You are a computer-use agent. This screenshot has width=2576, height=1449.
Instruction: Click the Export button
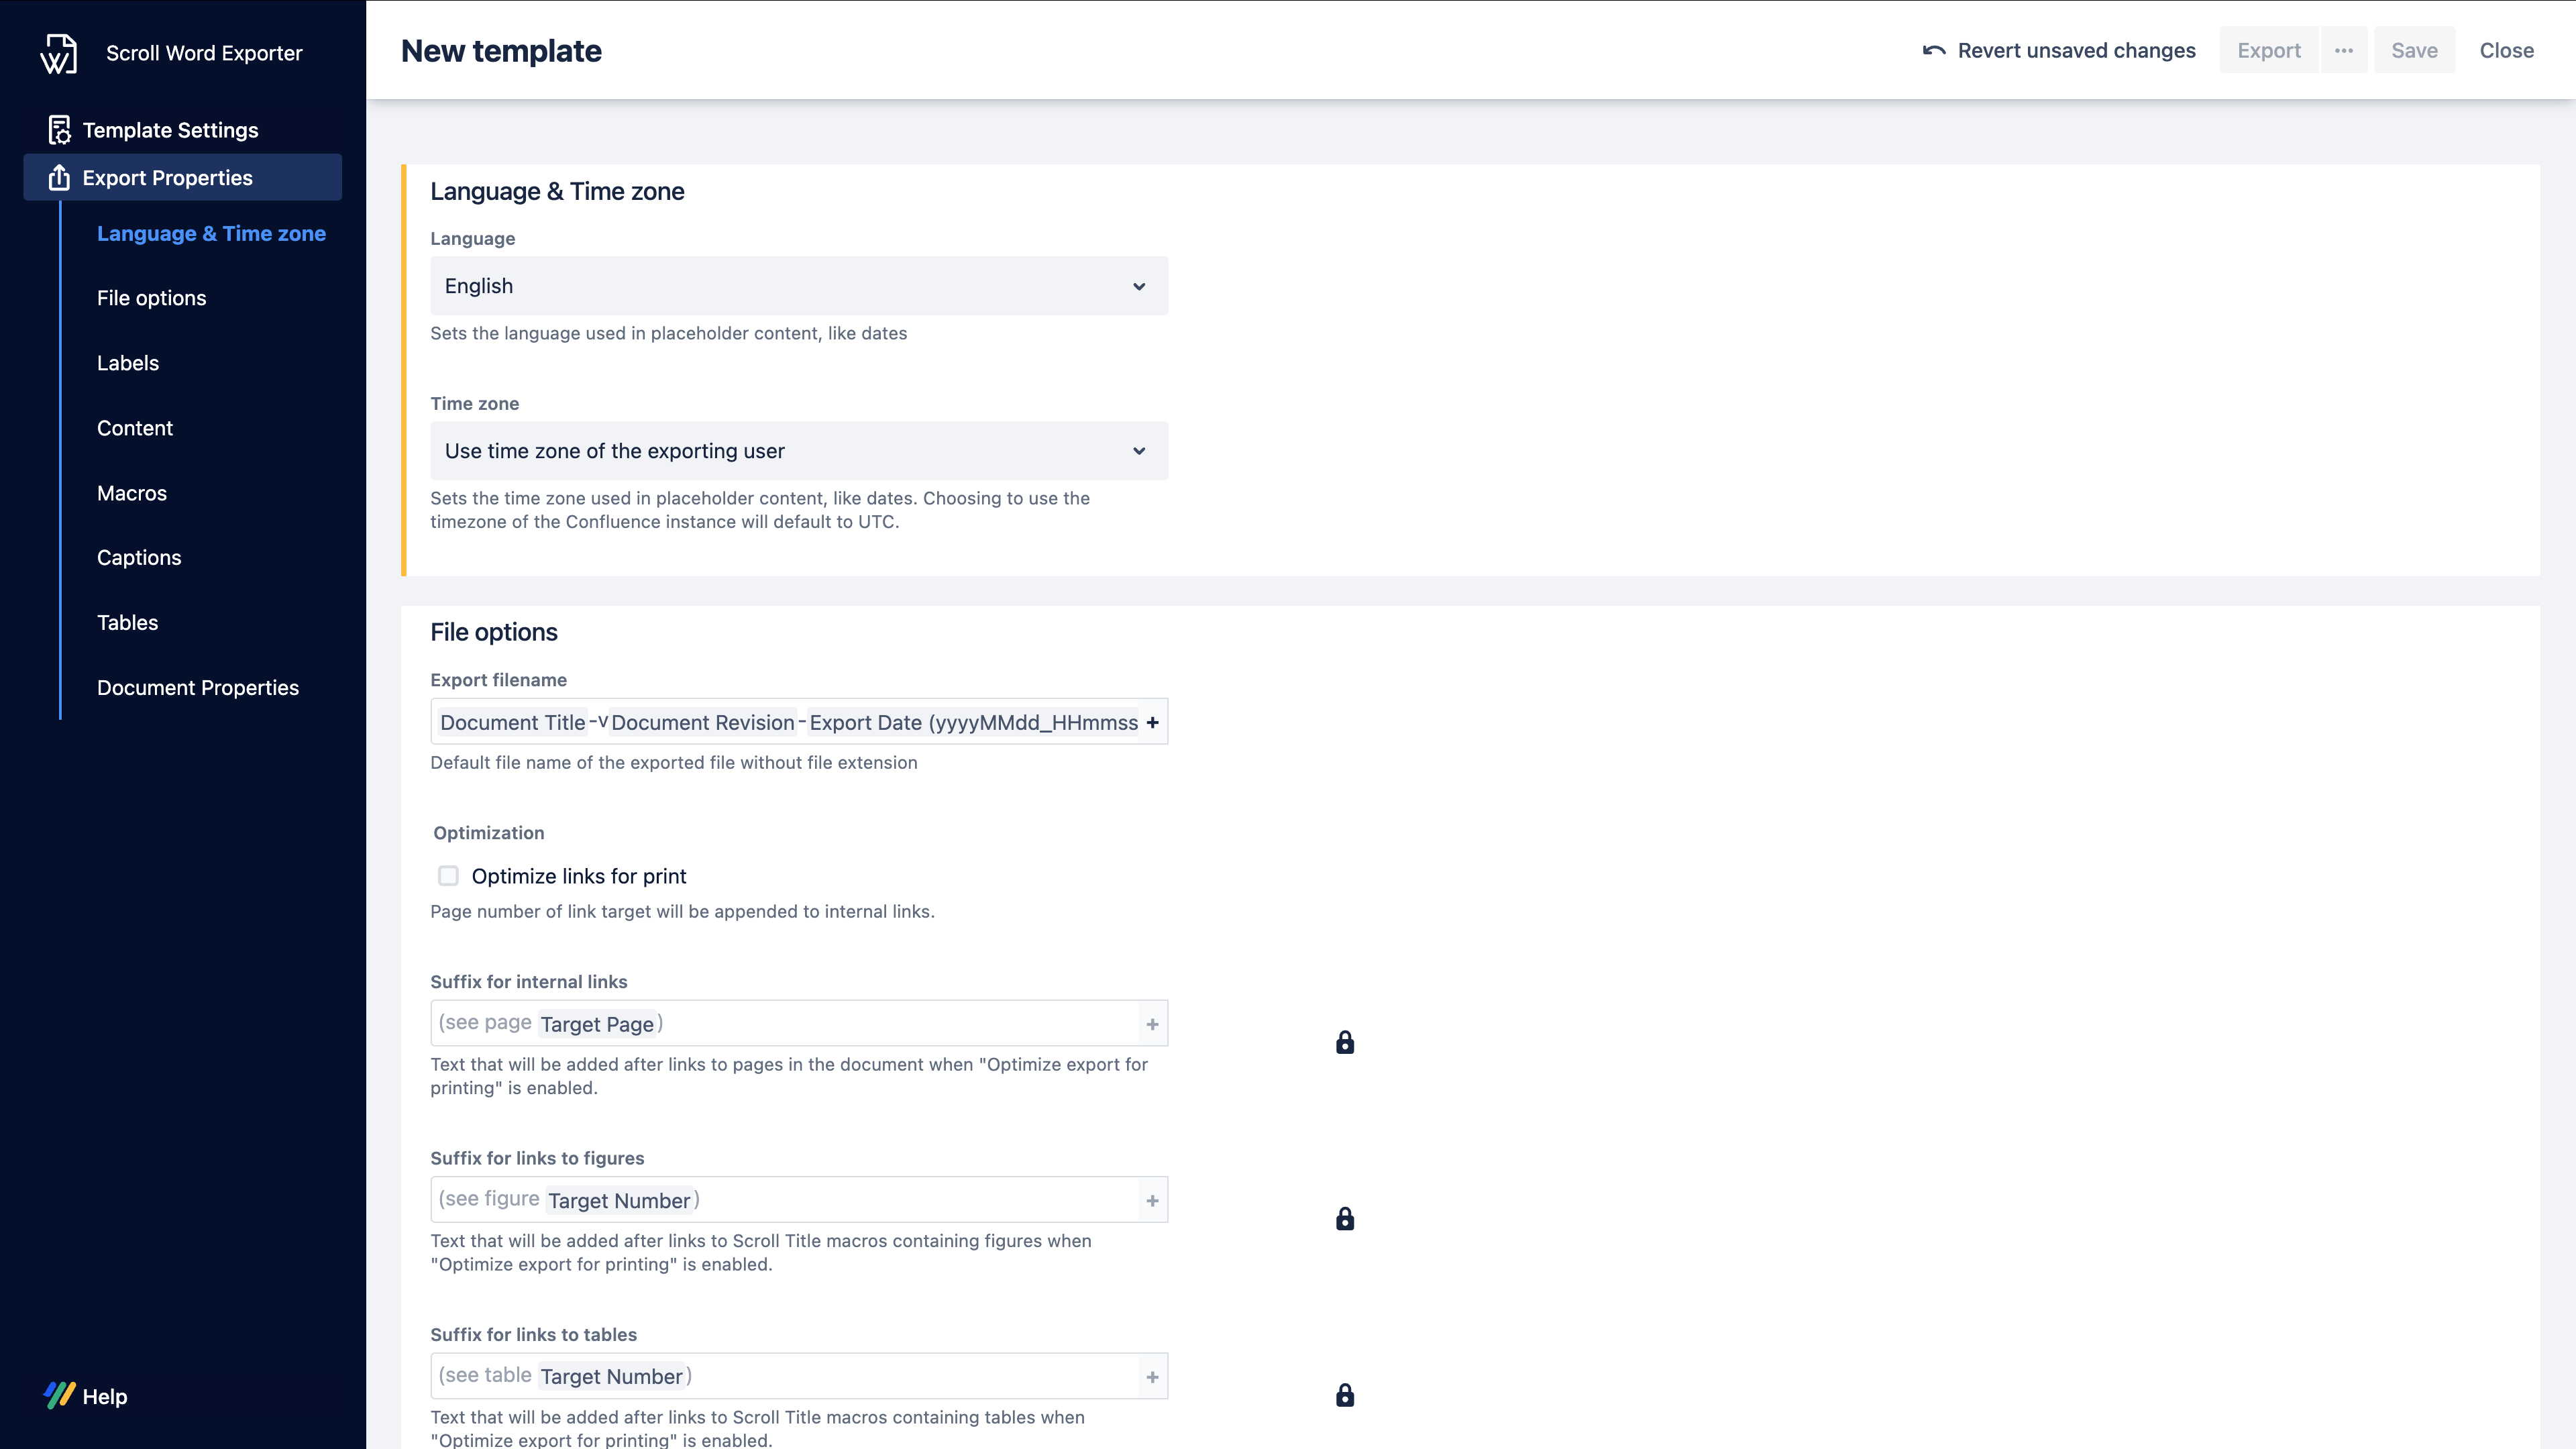(x=2268, y=51)
